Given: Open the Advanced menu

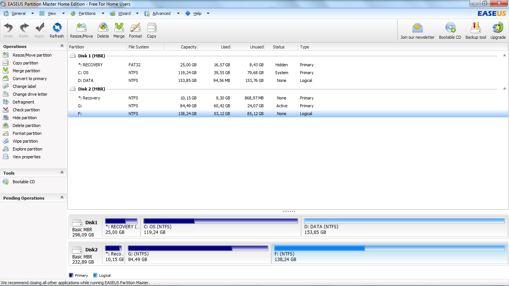Looking at the screenshot, I should pyautogui.click(x=161, y=13).
